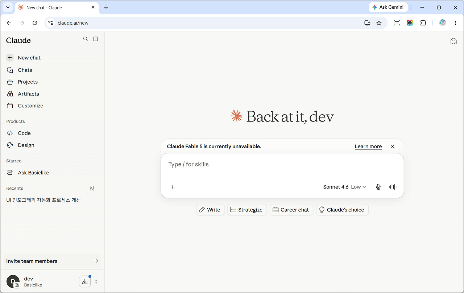Image resolution: width=464 pixels, height=293 pixels.
Task: Close the New chat - Claude tab
Action: click(93, 7)
